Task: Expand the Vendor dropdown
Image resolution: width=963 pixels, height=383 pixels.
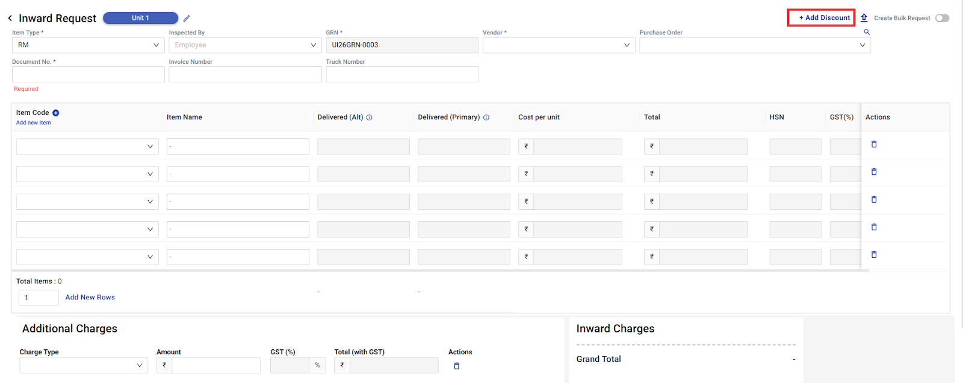Action: (559, 45)
